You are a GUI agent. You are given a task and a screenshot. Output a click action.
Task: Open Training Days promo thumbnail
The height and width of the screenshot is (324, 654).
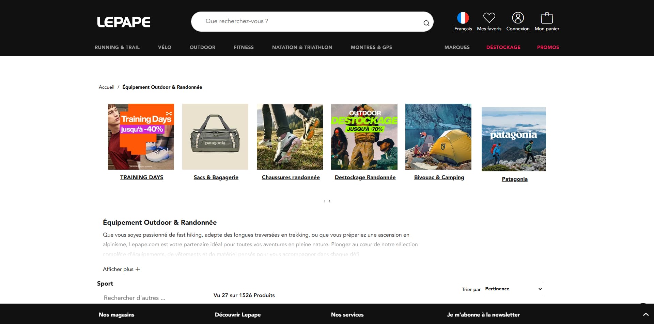pos(141,137)
